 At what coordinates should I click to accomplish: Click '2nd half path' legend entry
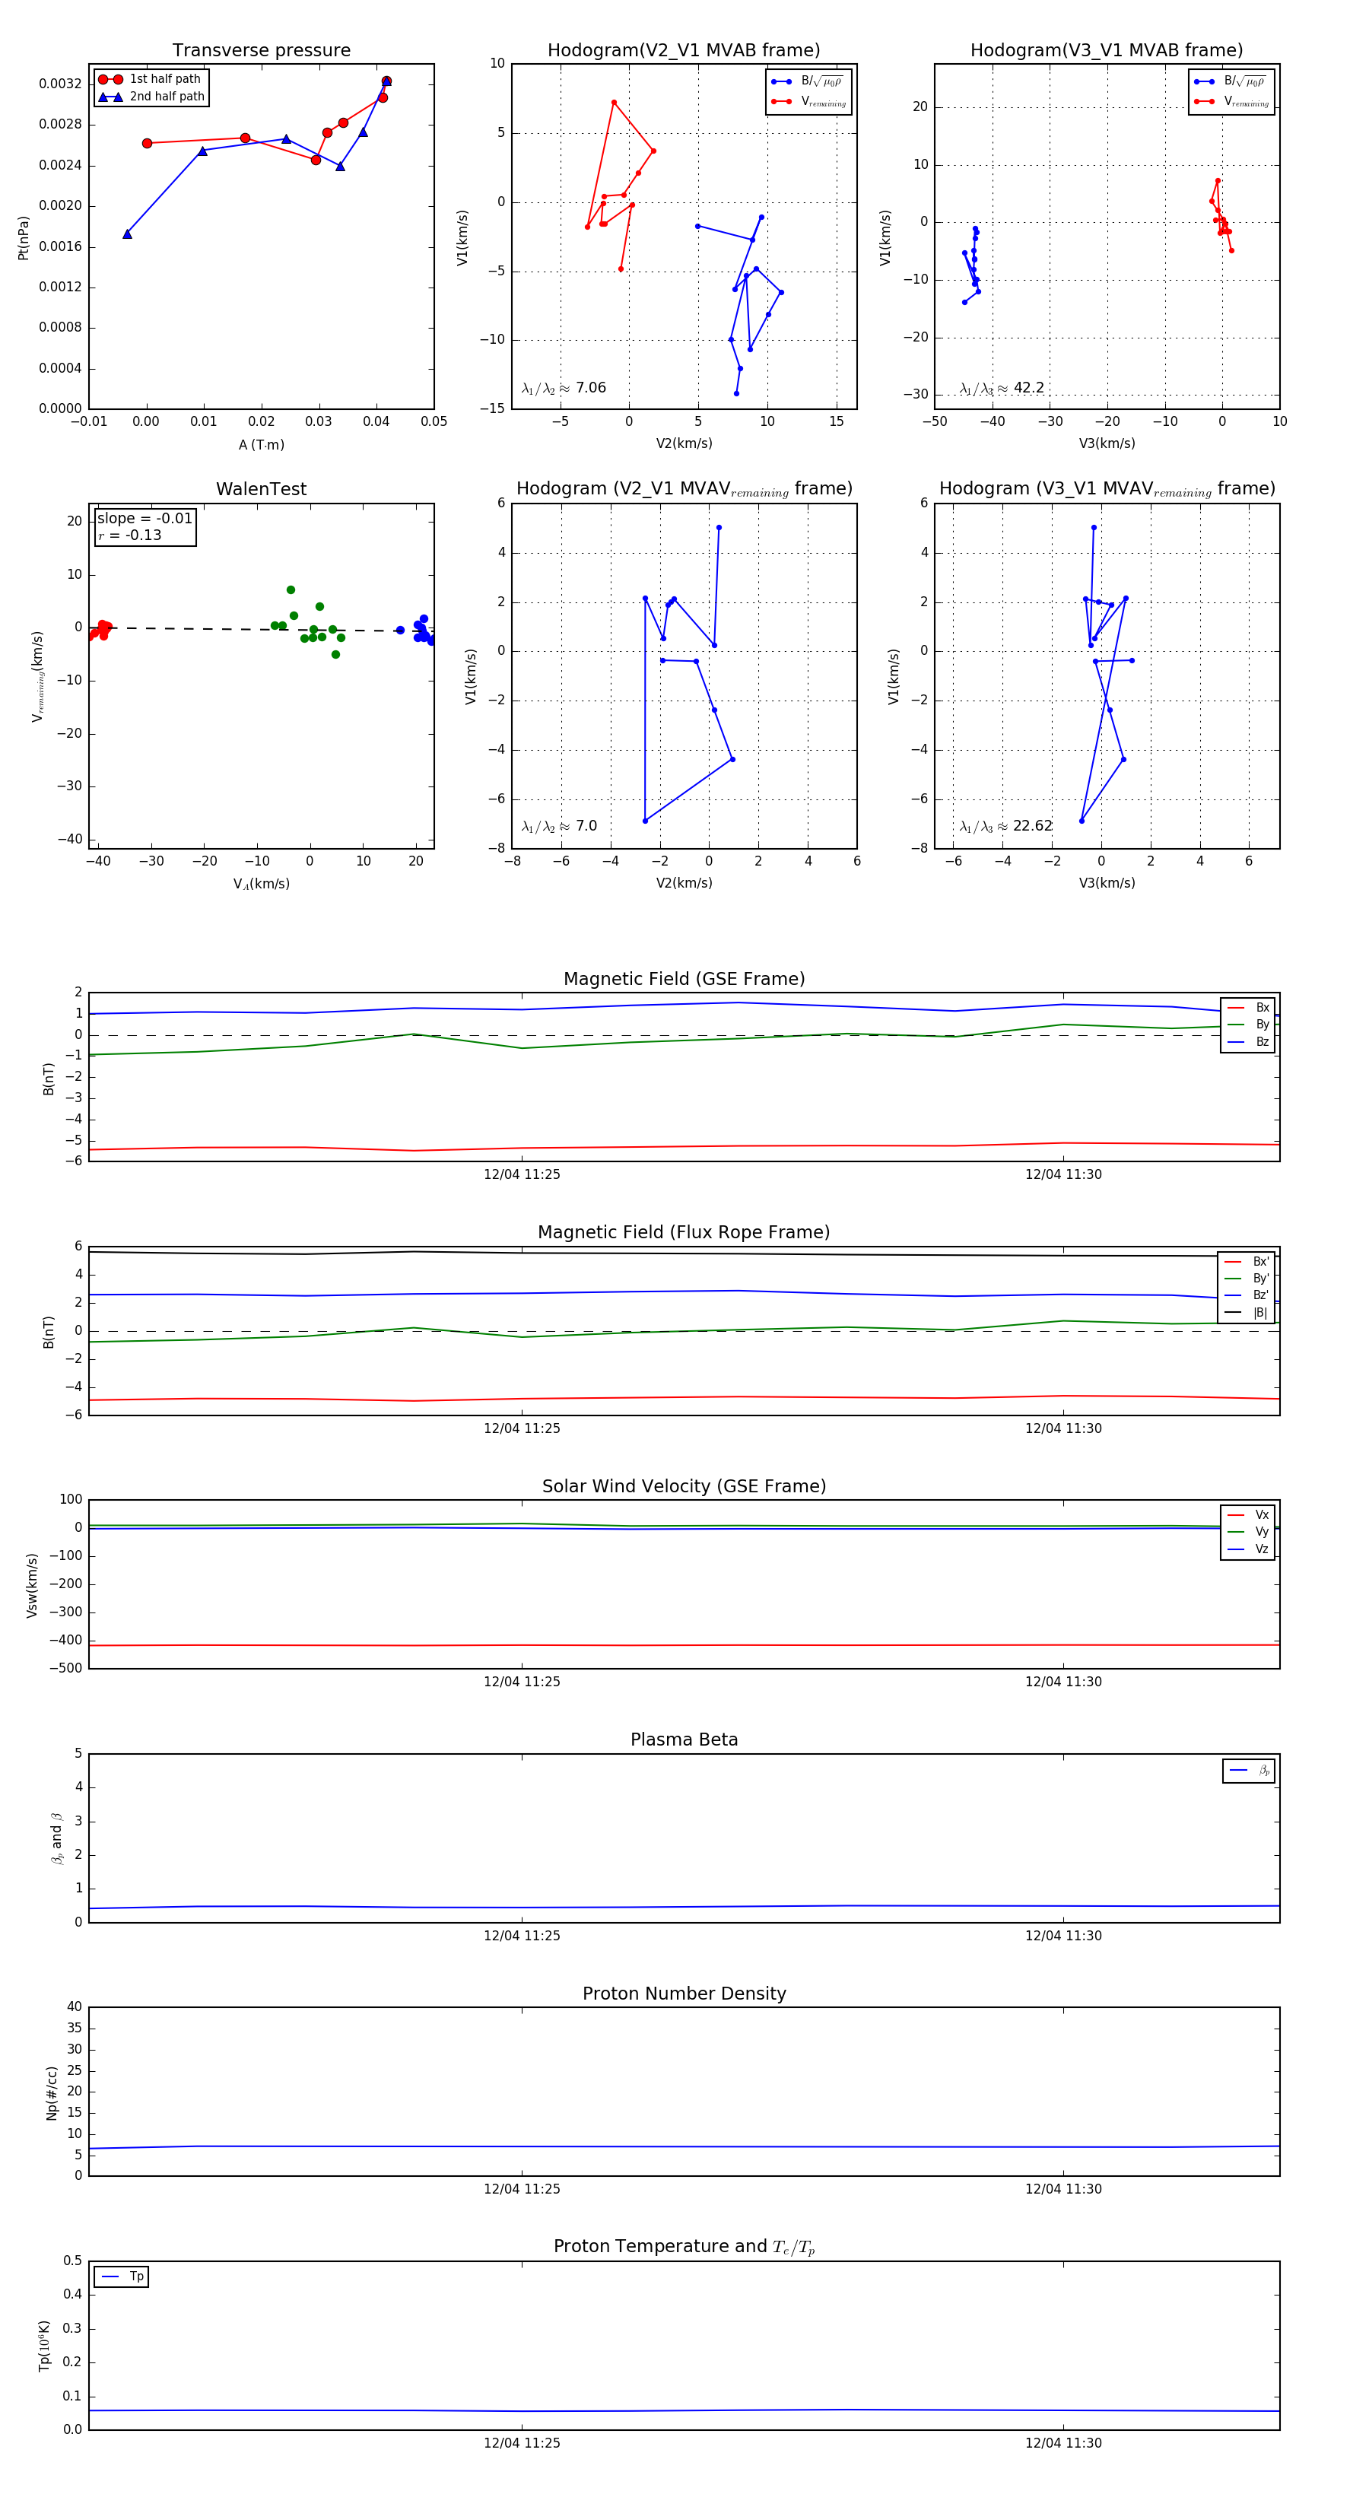point(152,97)
